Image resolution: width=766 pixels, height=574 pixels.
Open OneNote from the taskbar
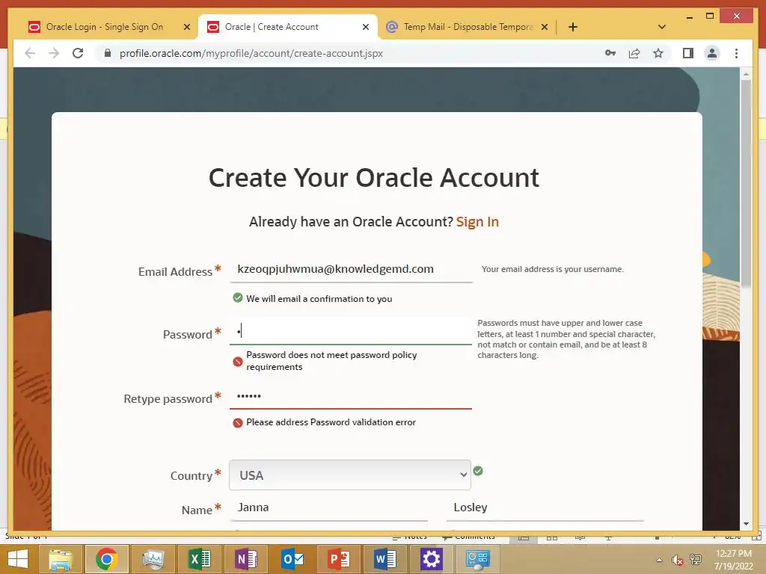coord(246,559)
